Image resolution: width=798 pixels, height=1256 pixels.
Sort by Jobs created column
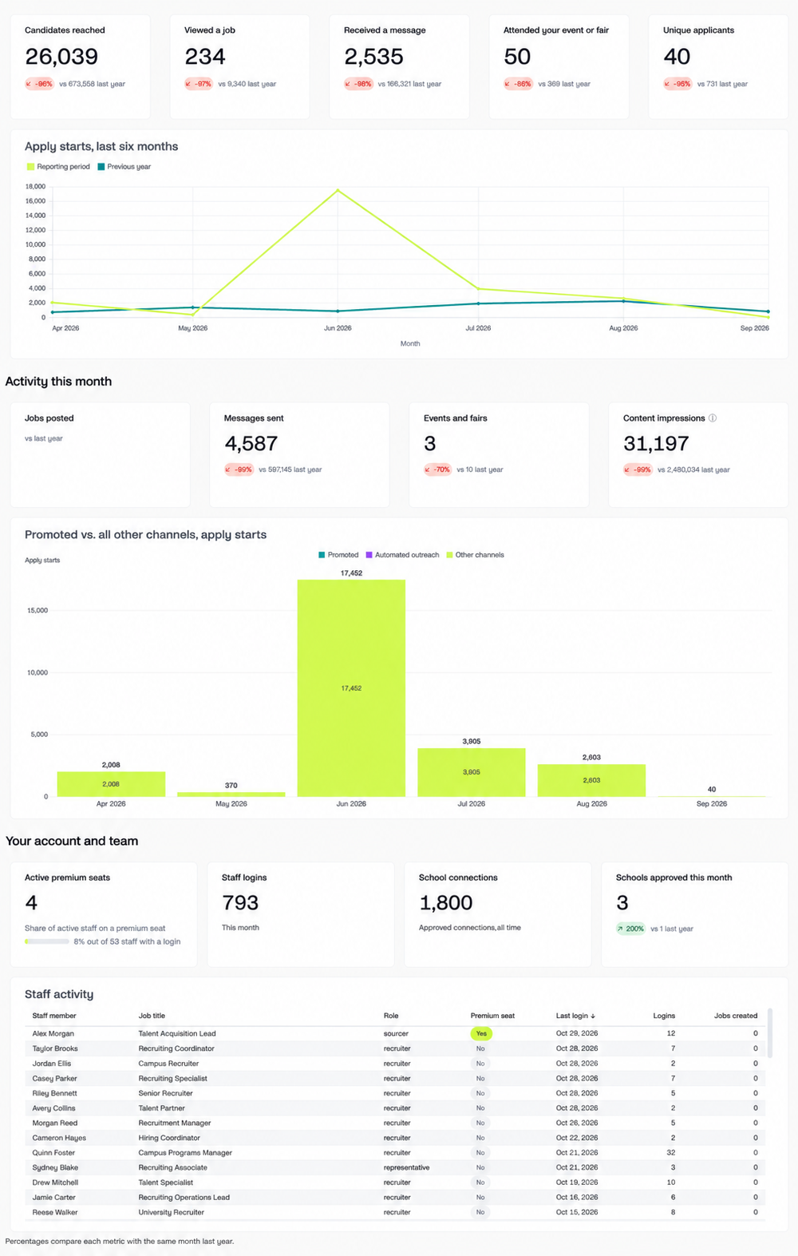click(x=736, y=1016)
